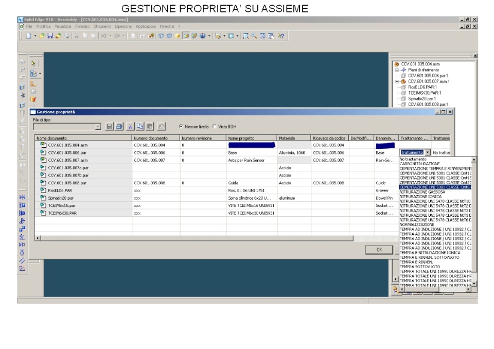Sort by Nome documento column header
This screenshot has width=494, height=349.
[x=83, y=138]
